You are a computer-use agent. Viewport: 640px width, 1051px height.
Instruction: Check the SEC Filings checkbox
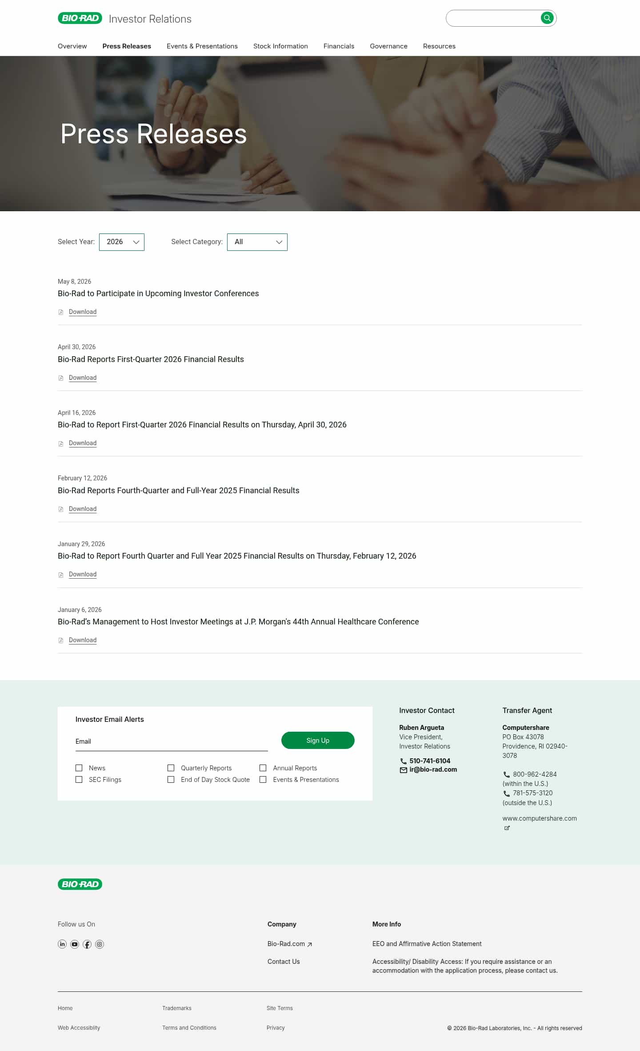[79, 780]
